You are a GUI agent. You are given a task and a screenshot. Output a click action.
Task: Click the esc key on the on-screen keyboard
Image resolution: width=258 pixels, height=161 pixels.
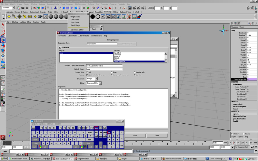(x=34, y=128)
